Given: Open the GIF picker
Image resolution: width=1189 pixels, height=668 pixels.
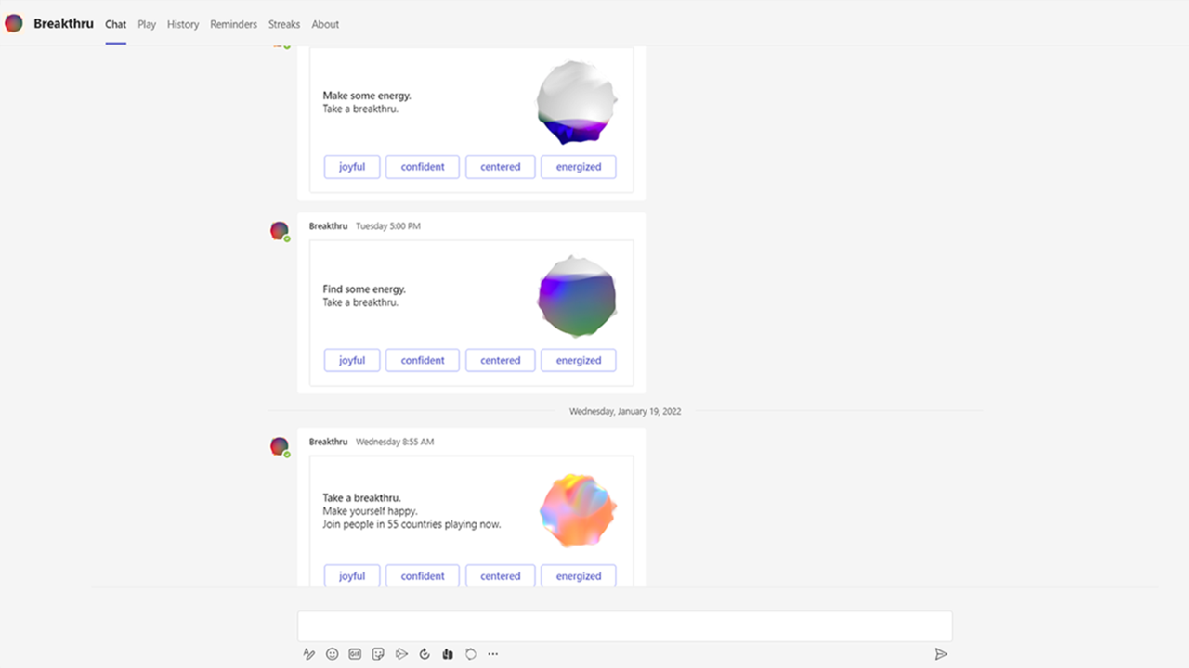Looking at the screenshot, I should (x=355, y=654).
